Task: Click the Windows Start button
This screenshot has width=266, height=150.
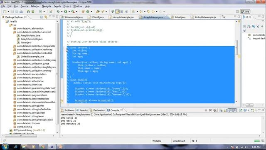Action: tap(5, 147)
